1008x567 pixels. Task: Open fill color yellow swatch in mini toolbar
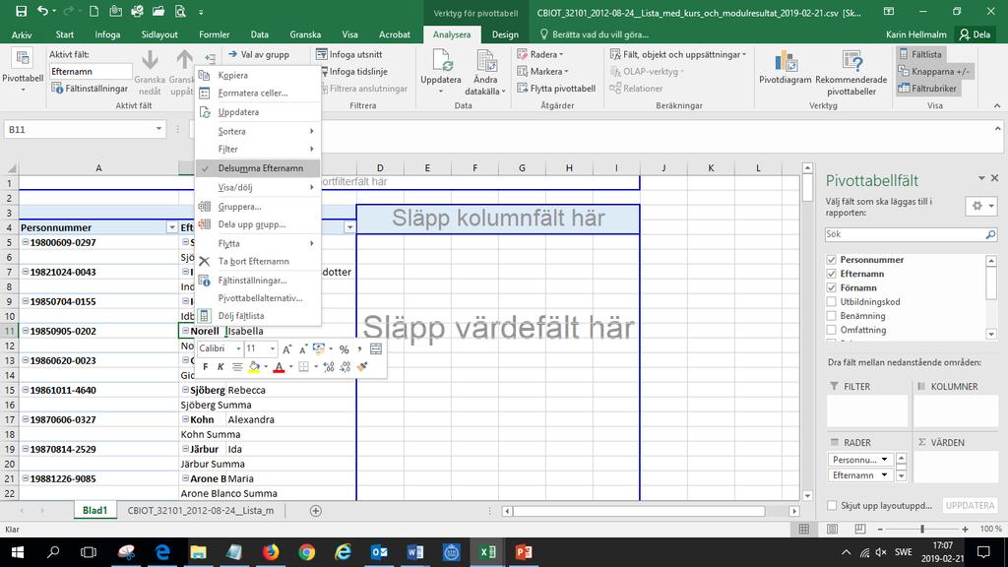pos(254,367)
